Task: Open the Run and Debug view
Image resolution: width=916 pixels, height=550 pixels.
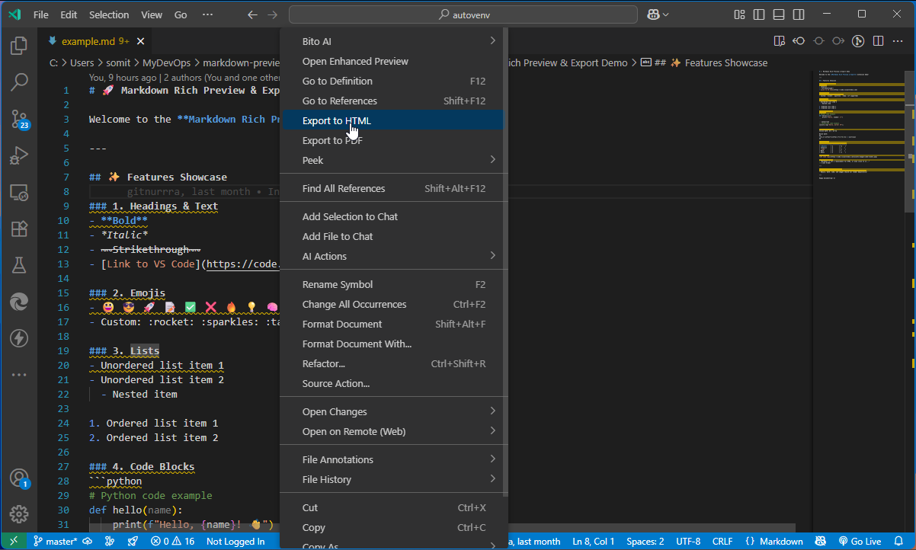Action: [19, 155]
